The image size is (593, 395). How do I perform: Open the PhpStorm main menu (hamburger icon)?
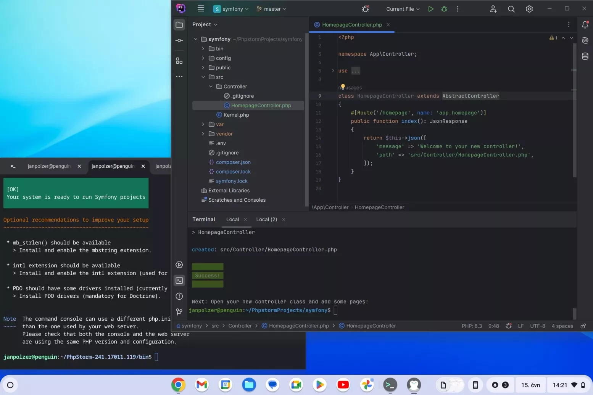(x=201, y=9)
